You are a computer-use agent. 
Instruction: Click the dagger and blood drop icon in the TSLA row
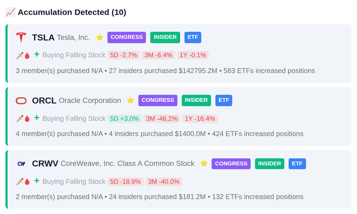(23, 55)
